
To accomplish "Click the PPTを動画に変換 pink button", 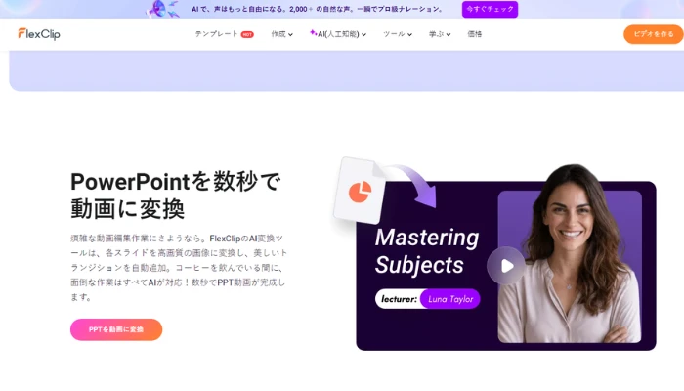I will click(x=116, y=329).
